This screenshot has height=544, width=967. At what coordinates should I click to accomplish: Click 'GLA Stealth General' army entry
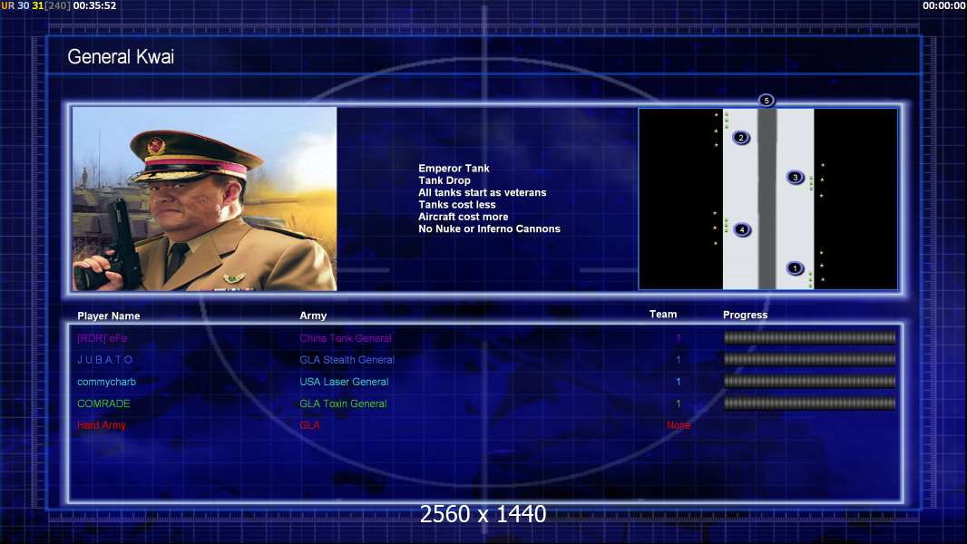[x=347, y=360]
